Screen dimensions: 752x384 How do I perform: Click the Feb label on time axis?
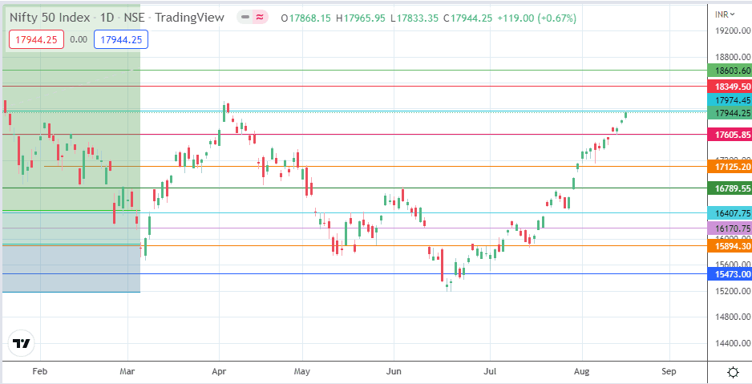click(40, 371)
